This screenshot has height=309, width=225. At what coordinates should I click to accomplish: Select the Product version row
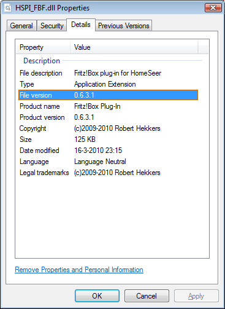tap(108, 117)
